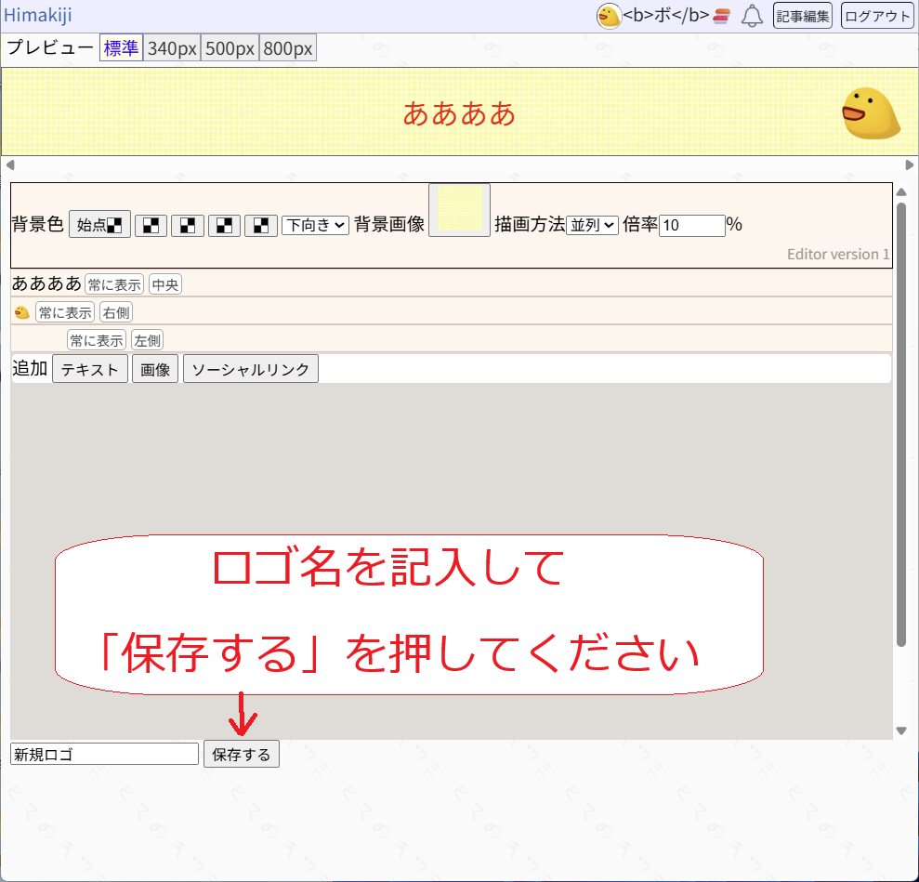Toggle 常に表示 on the duck image row
919x882 pixels.
65,312
